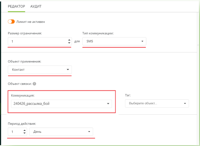
Task: Click the Лимит не активен label text
Action: coord(31,22)
